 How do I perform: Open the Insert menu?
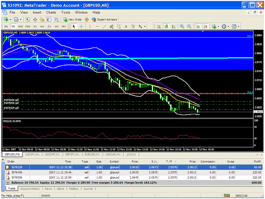click(37, 12)
